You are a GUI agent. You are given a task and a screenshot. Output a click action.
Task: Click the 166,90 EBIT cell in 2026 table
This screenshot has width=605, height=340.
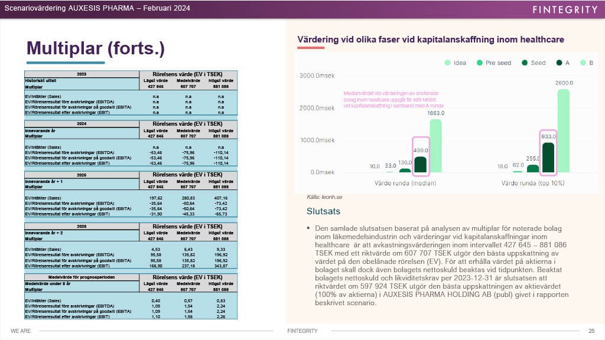pyautogui.click(x=156, y=266)
